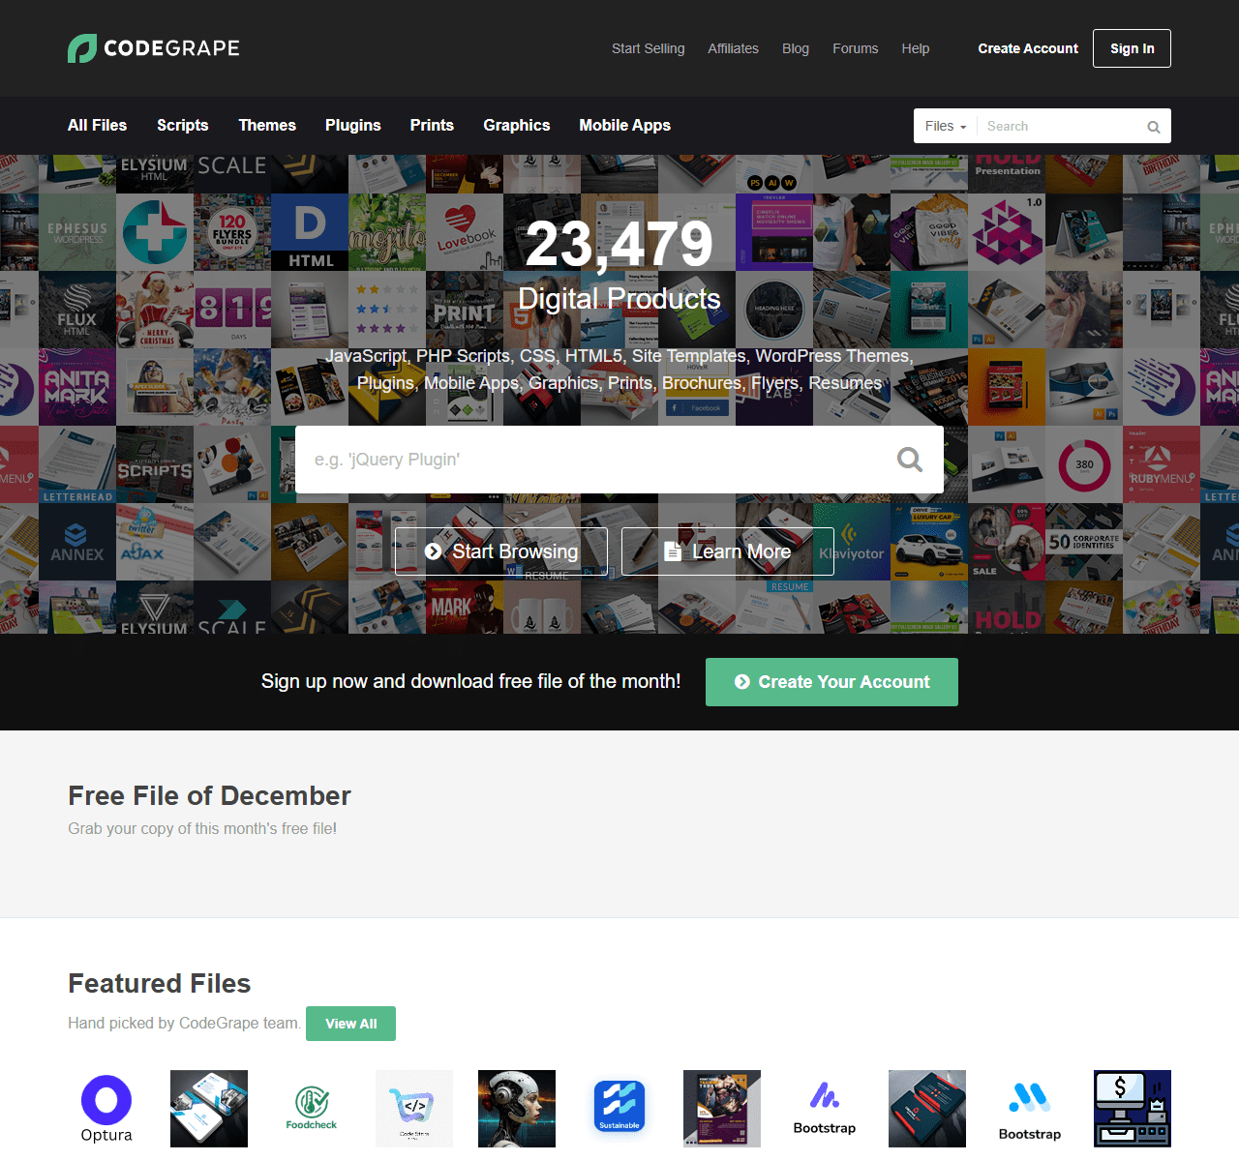Click the magnifier icon in top search box
The width and height of the screenshot is (1239, 1161).
(1153, 127)
